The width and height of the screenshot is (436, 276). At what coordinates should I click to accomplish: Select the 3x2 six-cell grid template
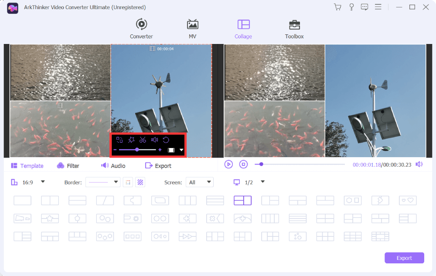click(x=325, y=236)
